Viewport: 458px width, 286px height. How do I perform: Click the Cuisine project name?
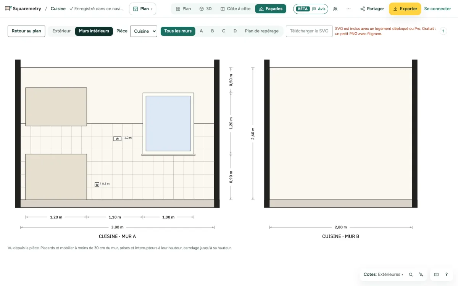click(58, 9)
